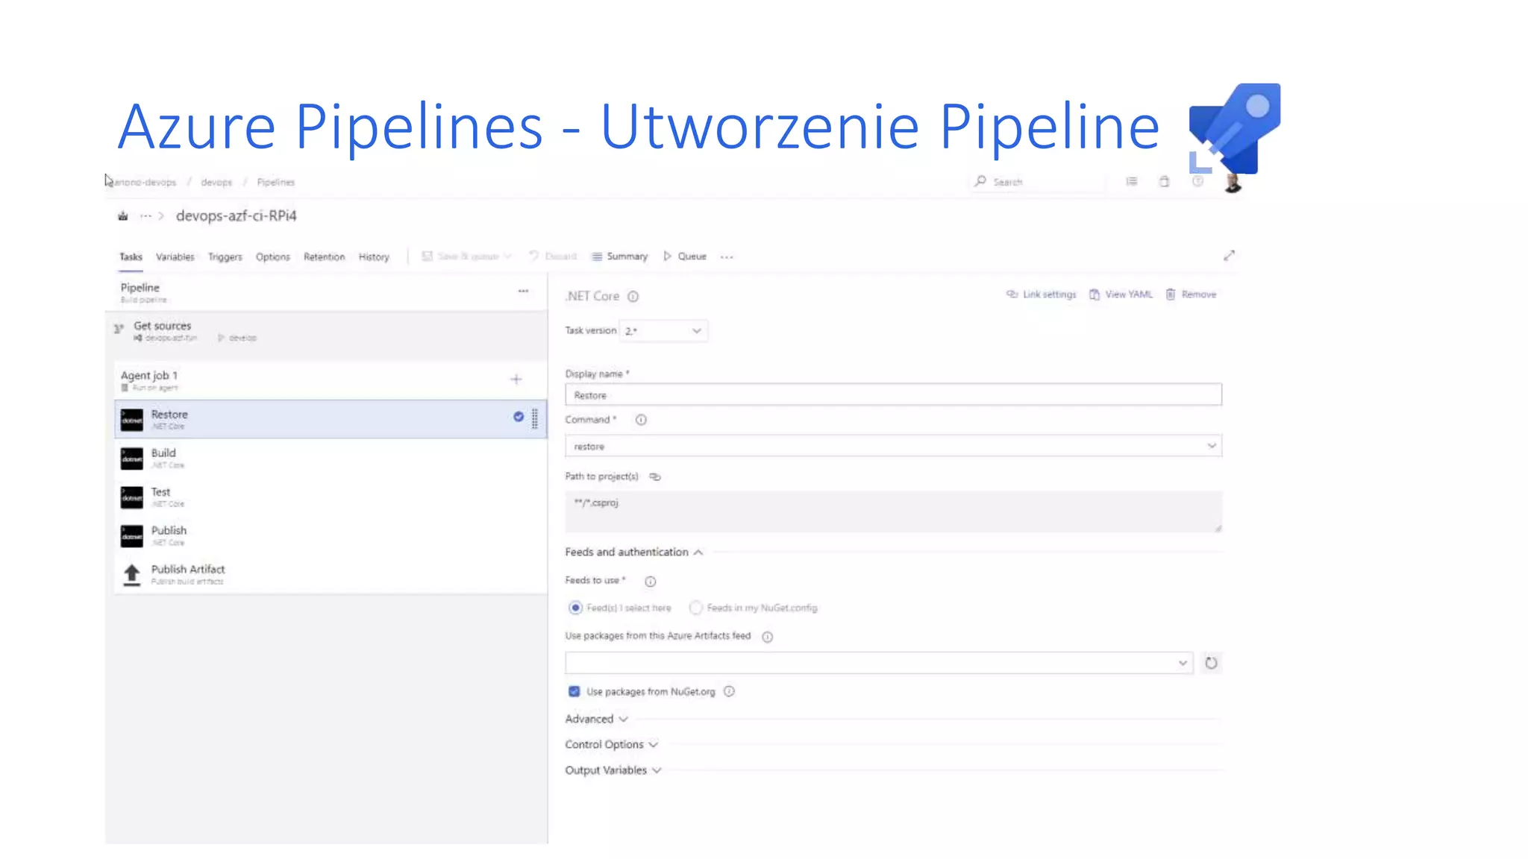Viewport: 1528px width, 859px height.
Task: Open the help icon in the header
Action: (x=1197, y=181)
